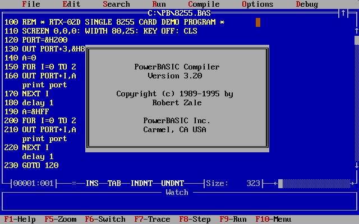
Task: Click F6-Switch in the bottom bar
Action: coord(105,219)
